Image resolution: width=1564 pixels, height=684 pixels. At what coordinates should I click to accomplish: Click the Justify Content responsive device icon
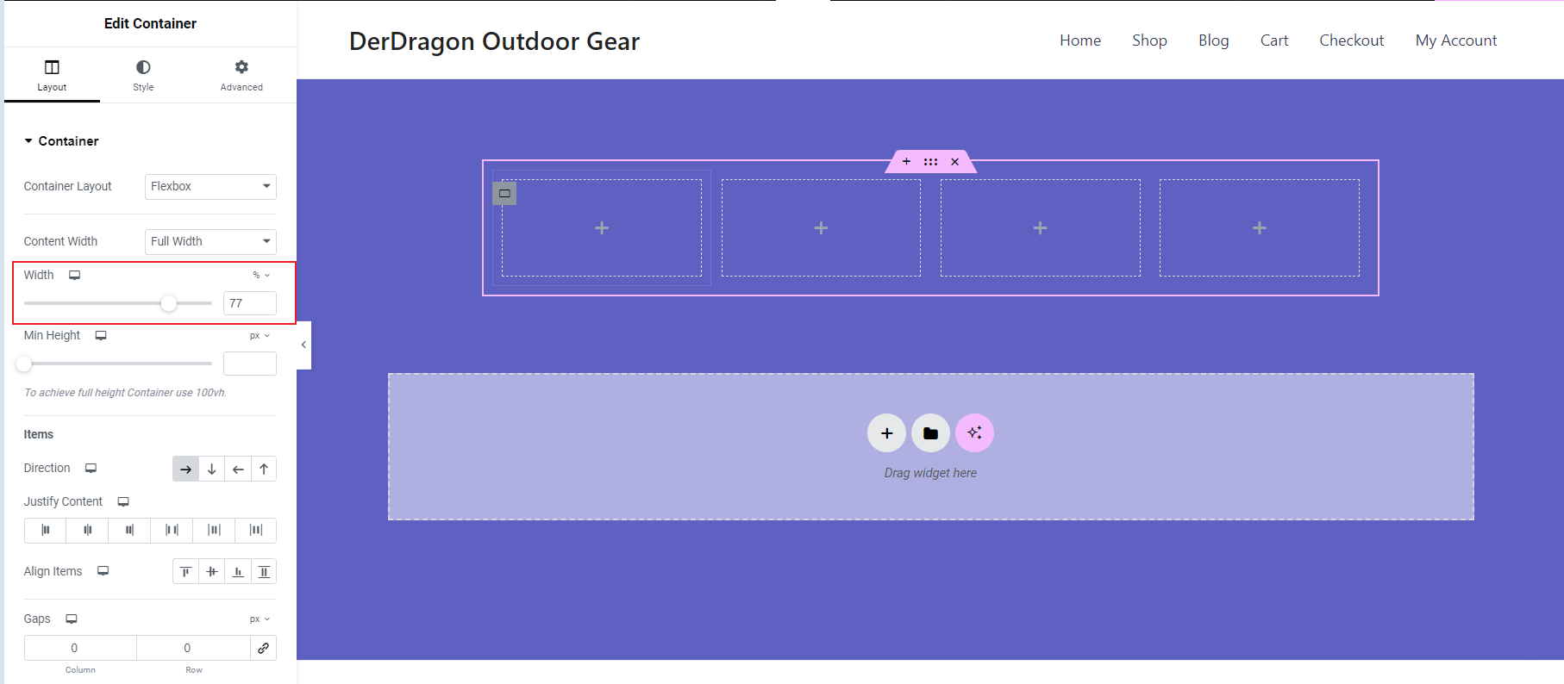tap(123, 502)
